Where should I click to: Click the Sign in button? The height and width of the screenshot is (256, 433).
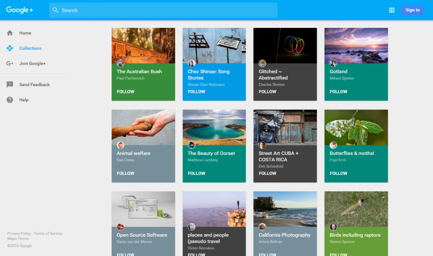pos(412,10)
